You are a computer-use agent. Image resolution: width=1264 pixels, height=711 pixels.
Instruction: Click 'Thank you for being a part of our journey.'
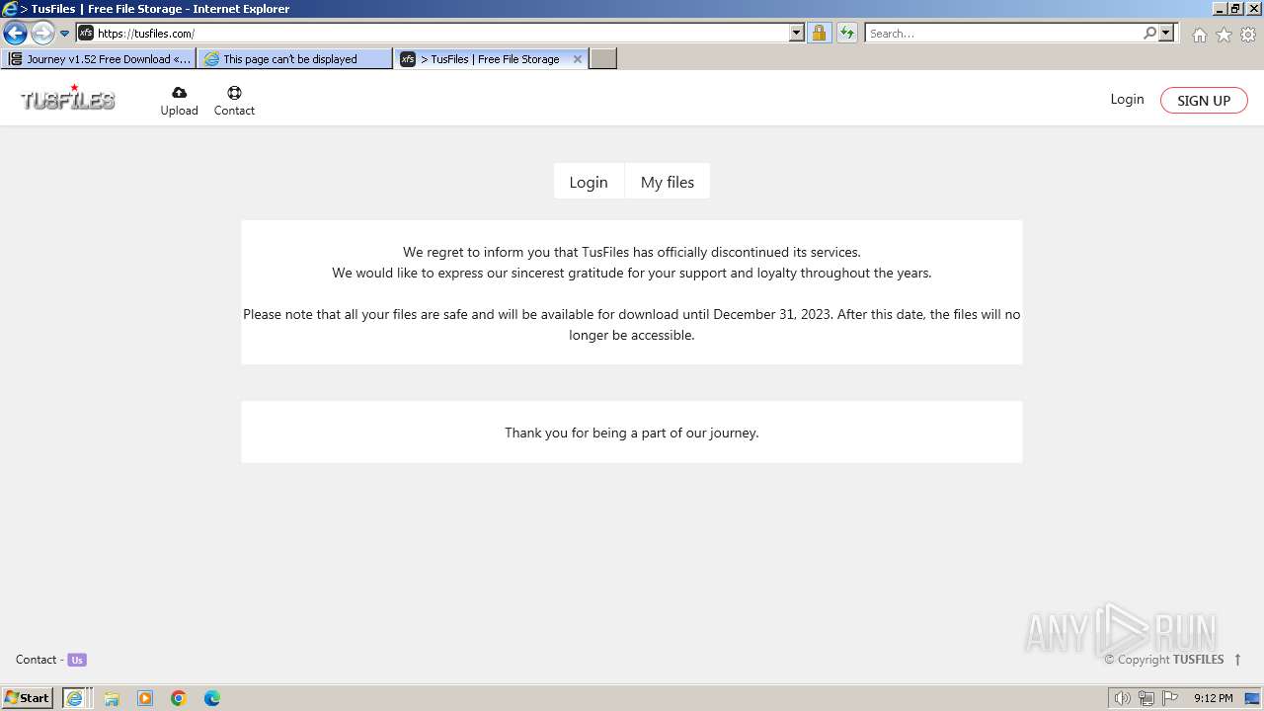[632, 433]
